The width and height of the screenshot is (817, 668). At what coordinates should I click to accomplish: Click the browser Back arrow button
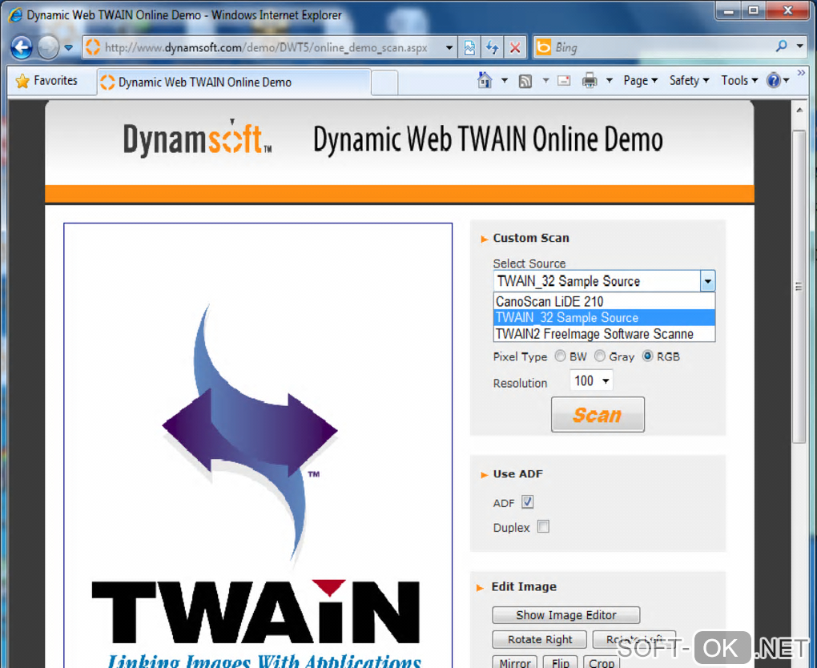[x=22, y=47]
